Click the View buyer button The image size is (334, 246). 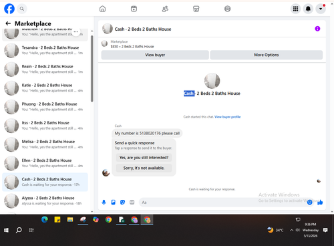pos(155,55)
